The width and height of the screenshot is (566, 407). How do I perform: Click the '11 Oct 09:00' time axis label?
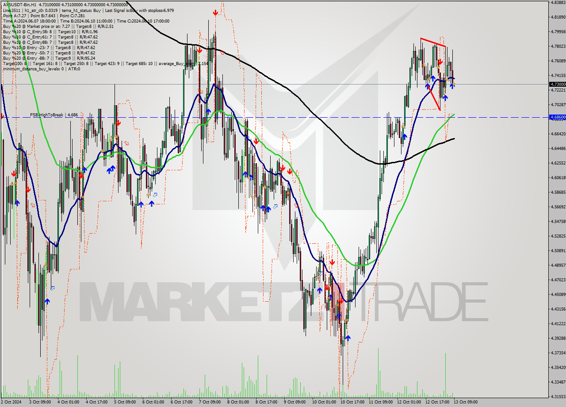[380, 402]
